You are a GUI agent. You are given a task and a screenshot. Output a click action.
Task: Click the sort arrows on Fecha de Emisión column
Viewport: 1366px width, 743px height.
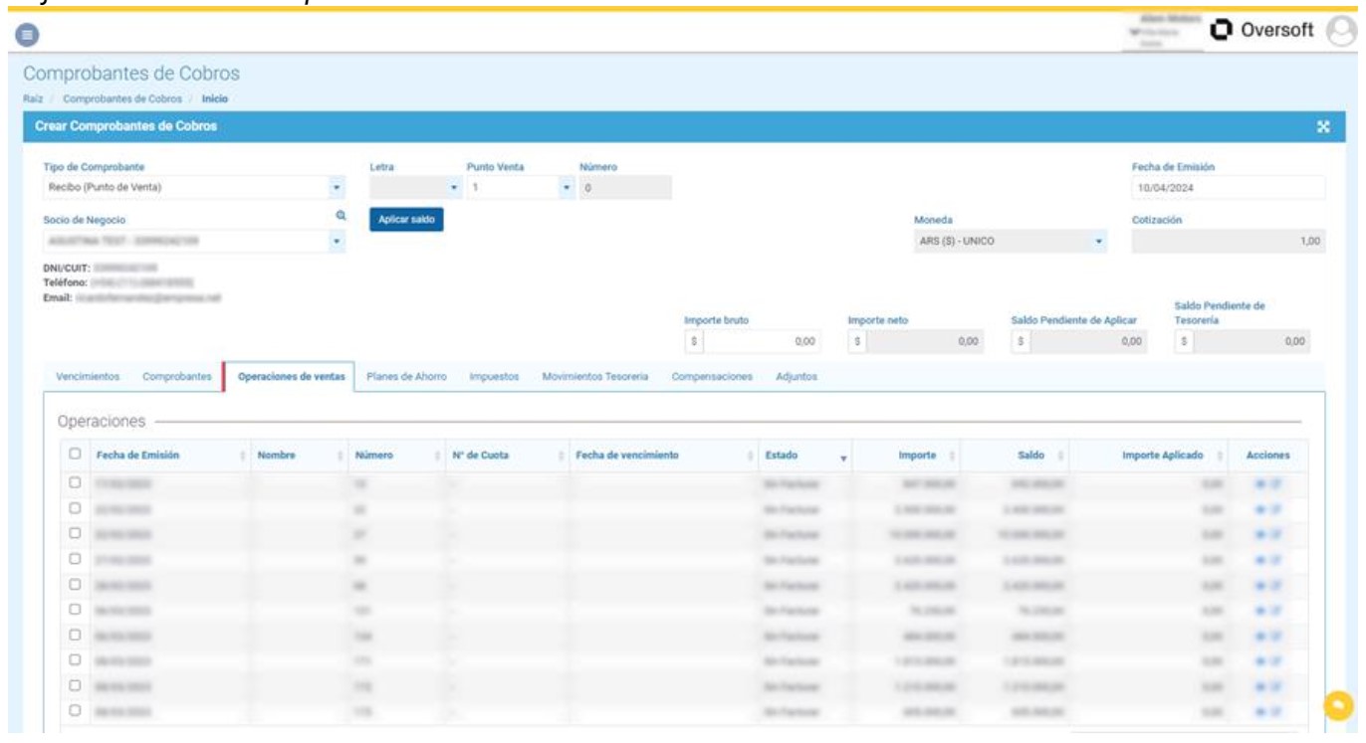[x=242, y=456]
